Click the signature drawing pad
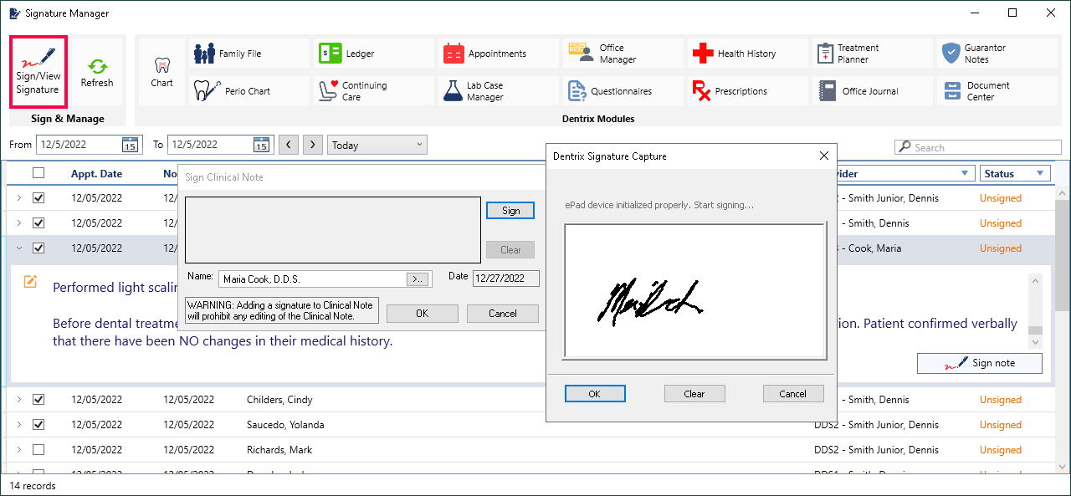This screenshot has width=1071, height=496. tap(694, 290)
